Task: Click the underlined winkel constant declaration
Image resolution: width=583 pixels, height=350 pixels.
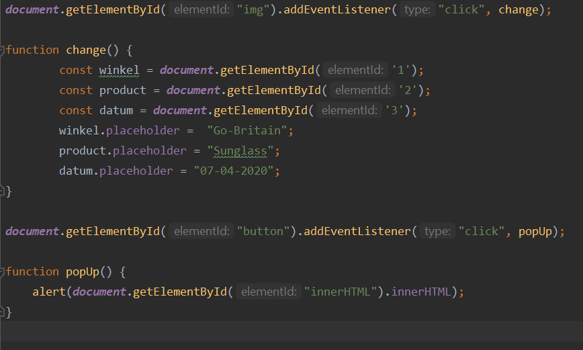Action: 120,70
